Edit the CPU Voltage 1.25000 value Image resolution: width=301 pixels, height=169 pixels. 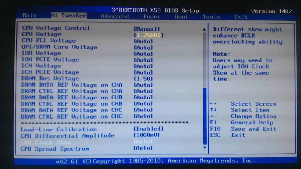pos(148,35)
